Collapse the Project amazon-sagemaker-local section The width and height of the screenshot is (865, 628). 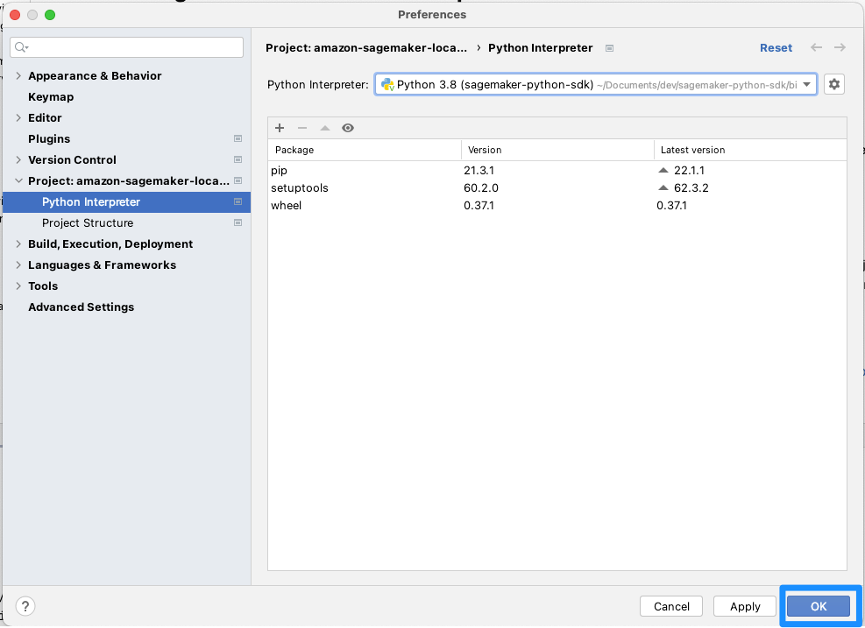(18, 180)
